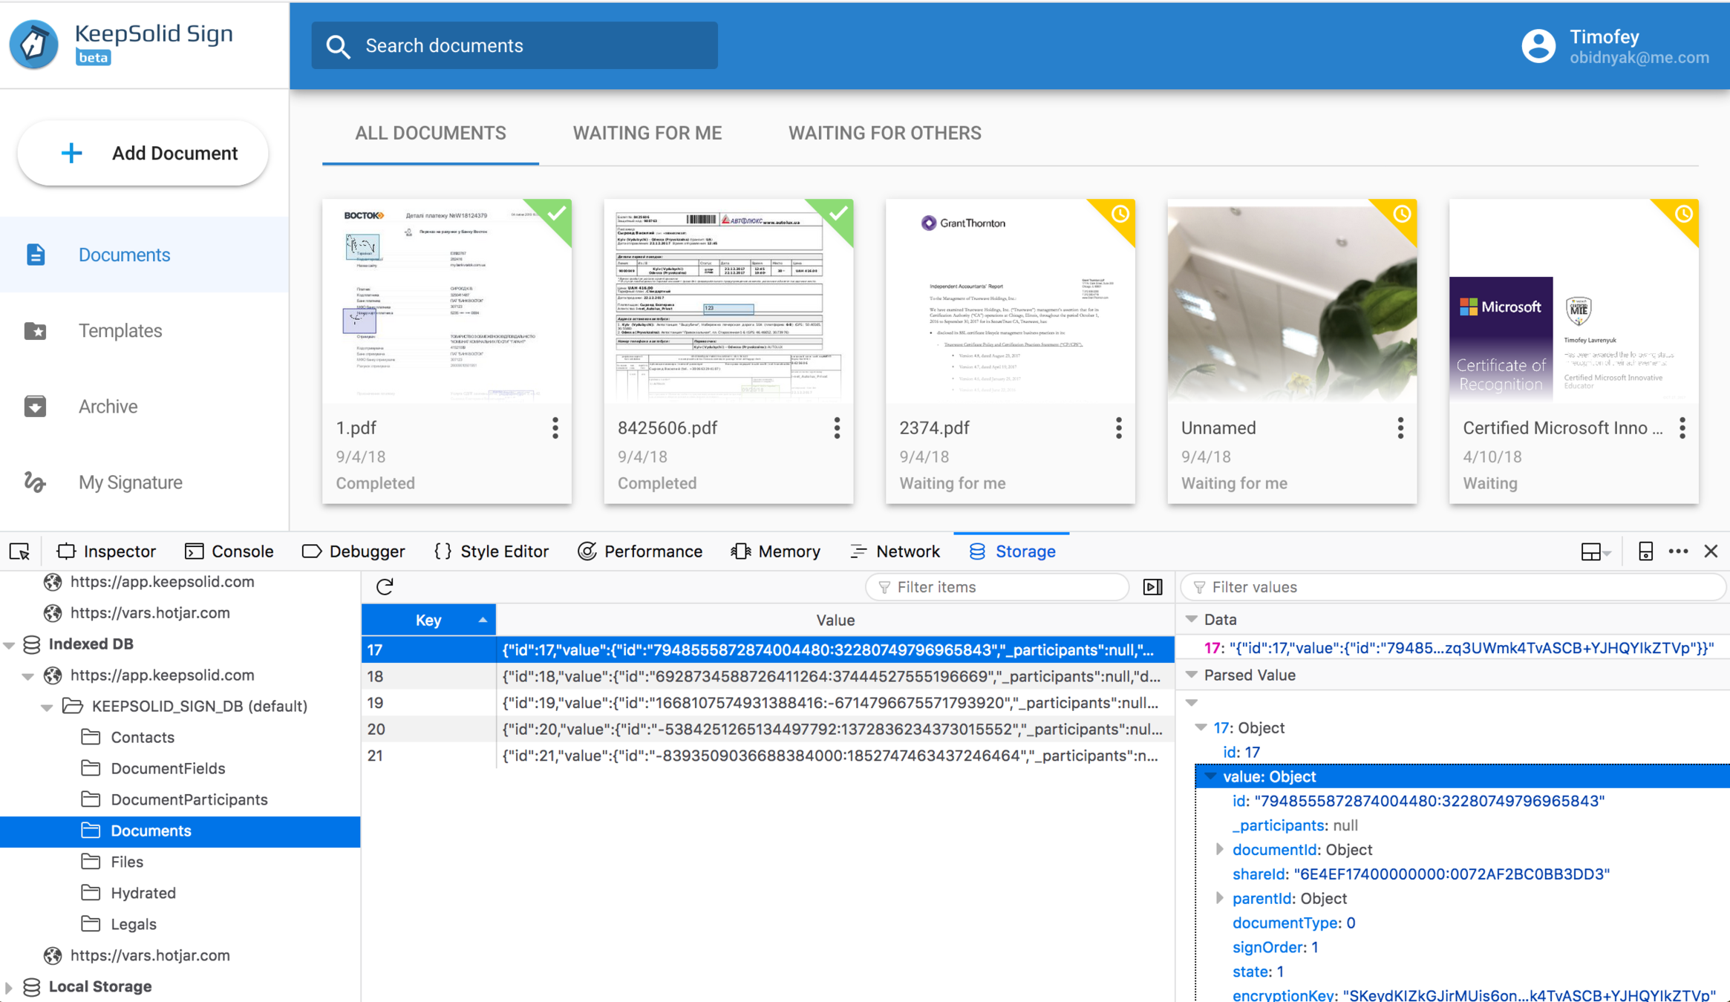Click the storage refresh icon
The height and width of the screenshot is (1002, 1730).
(x=385, y=587)
